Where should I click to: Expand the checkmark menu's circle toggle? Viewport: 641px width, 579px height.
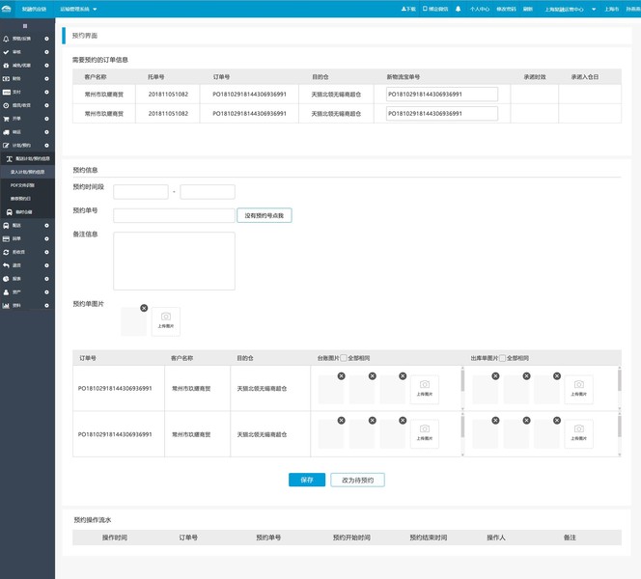click(46, 52)
